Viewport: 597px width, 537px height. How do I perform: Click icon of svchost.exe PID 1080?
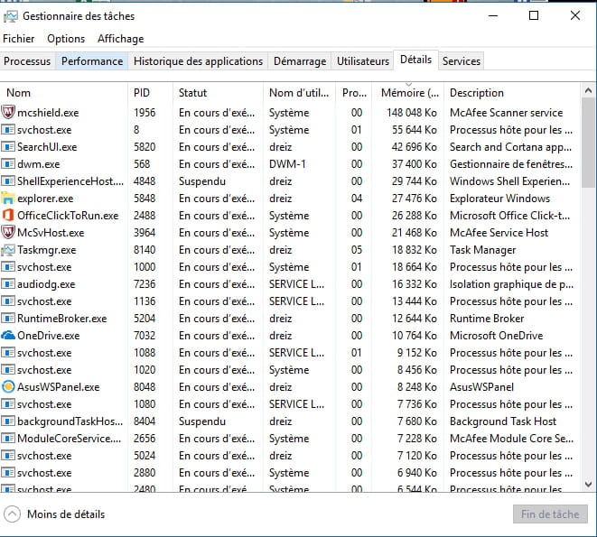8,404
